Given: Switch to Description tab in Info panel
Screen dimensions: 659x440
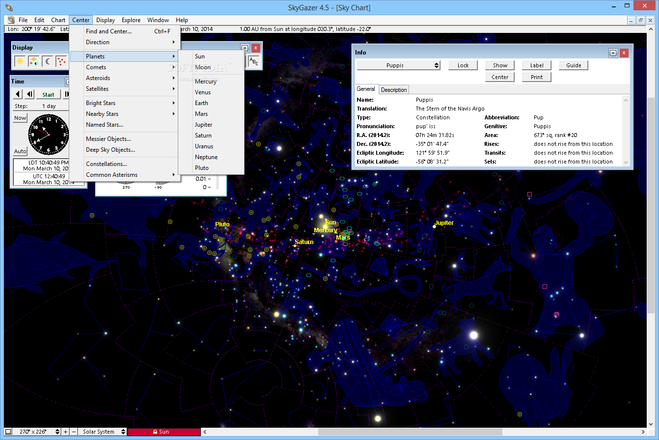Looking at the screenshot, I should [394, 90].
